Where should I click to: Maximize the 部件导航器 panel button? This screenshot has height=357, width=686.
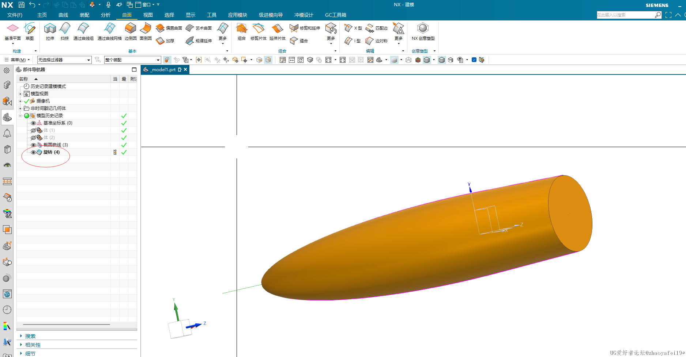[x=134, y=69]
